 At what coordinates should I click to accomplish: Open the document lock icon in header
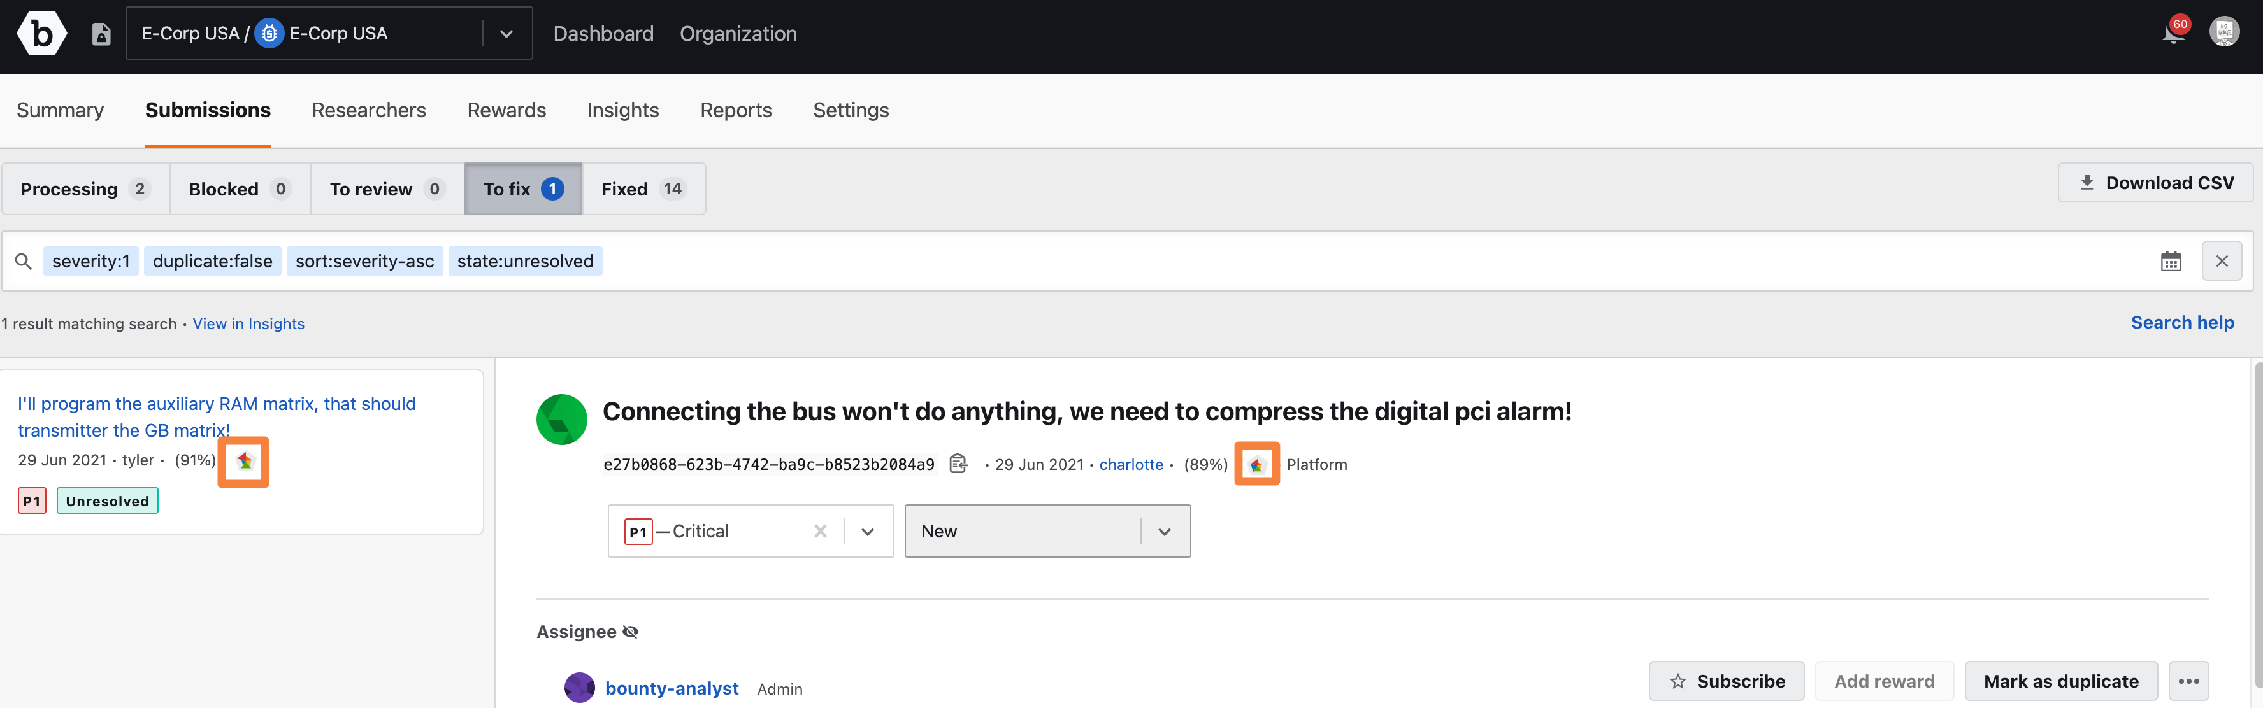(102, 34)
